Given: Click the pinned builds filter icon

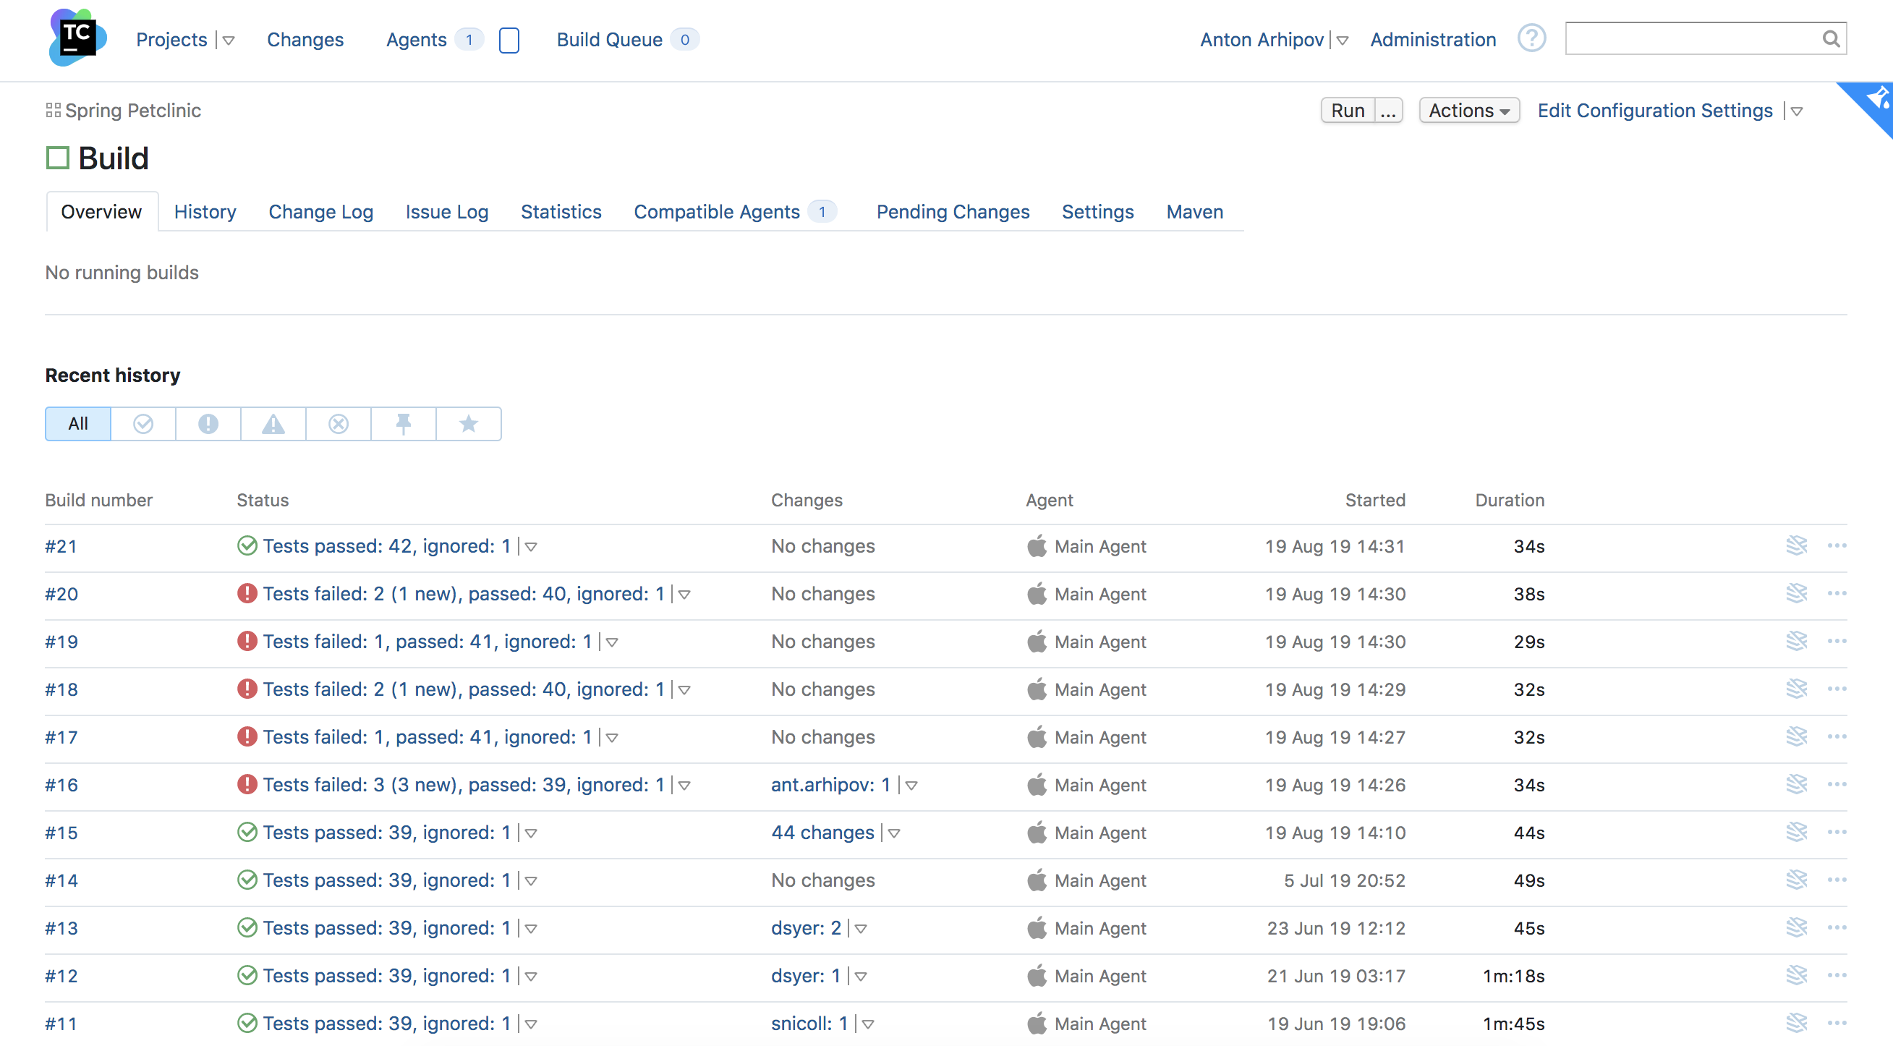Looking at the screenshot, I should tap(403, 422).
